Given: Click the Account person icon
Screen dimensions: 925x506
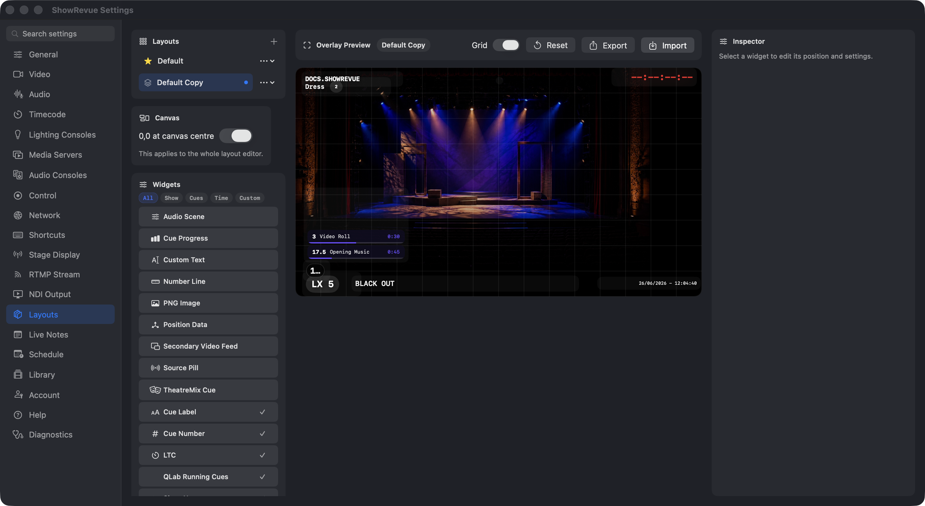Looking at the screenshot, I should [18, 395].
